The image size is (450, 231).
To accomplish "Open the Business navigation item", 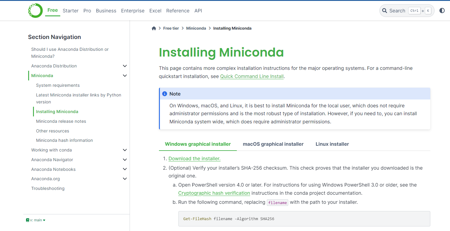I will click(106, 11).
